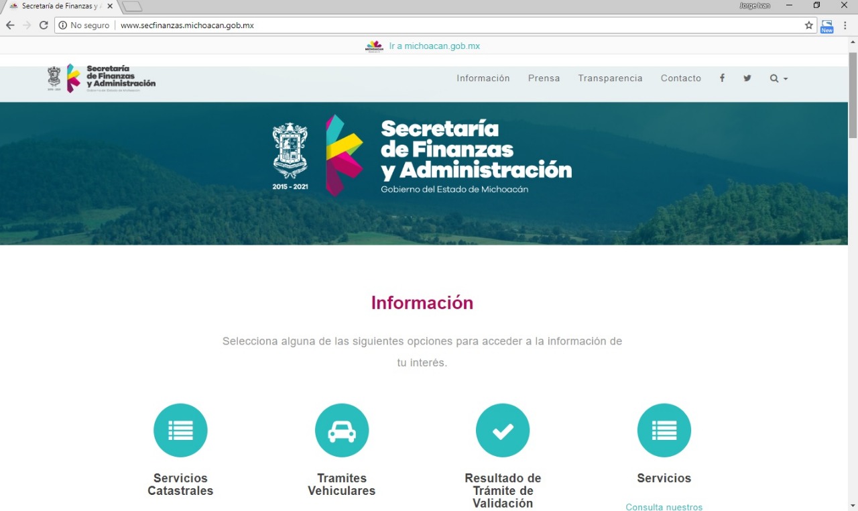Select Prensa in the navigation menu

click(x=544, y=78)
